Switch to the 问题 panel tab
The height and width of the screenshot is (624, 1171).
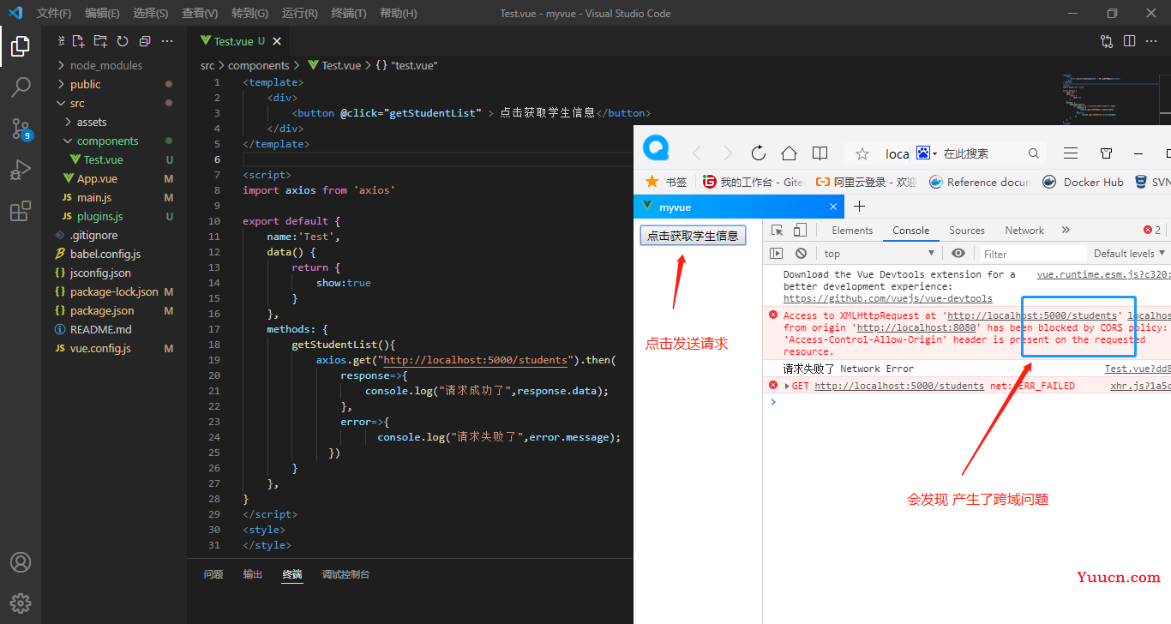pos(213,574)
